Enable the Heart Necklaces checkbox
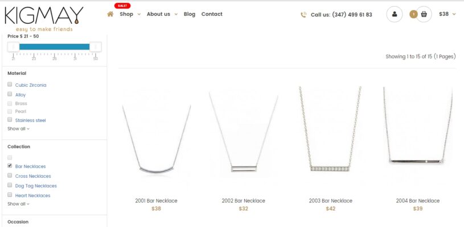This screenshot has height=227, width=464. click(10, 195)
